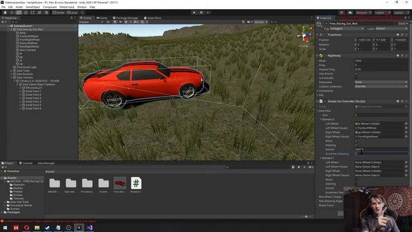Viewport: 412px width, 232px height.
Task: Select FrontLeftWheel in Hierarchy
Action: 29,36
